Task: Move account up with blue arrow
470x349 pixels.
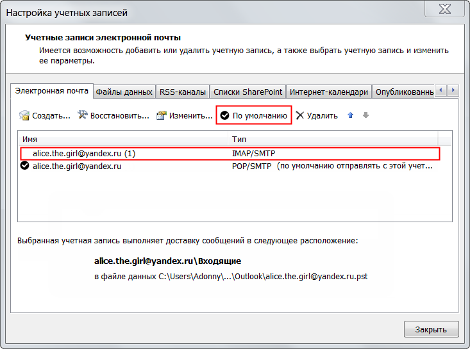Action: tap(350, 116)
